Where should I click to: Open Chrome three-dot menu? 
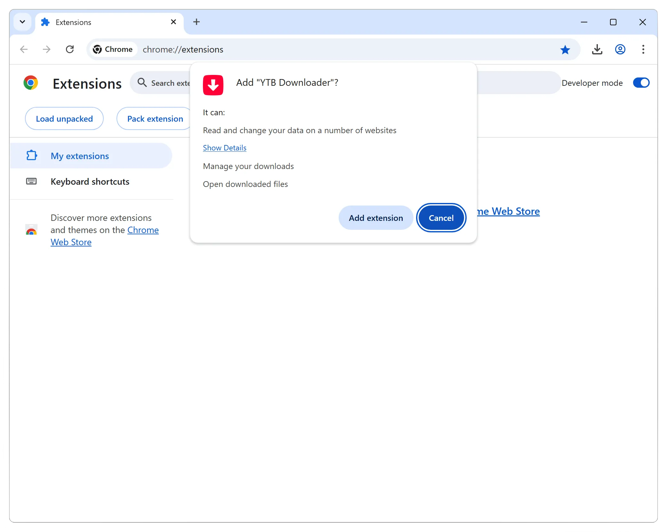click(x=643, y=49)
